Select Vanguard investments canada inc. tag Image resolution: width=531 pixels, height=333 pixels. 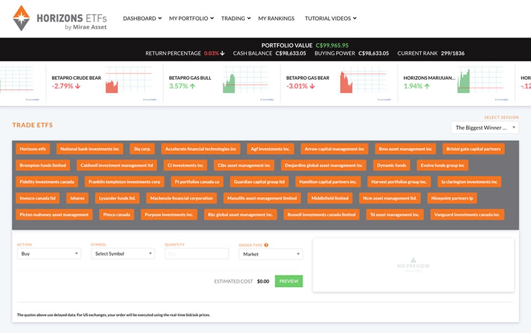[x=467, y=215]
